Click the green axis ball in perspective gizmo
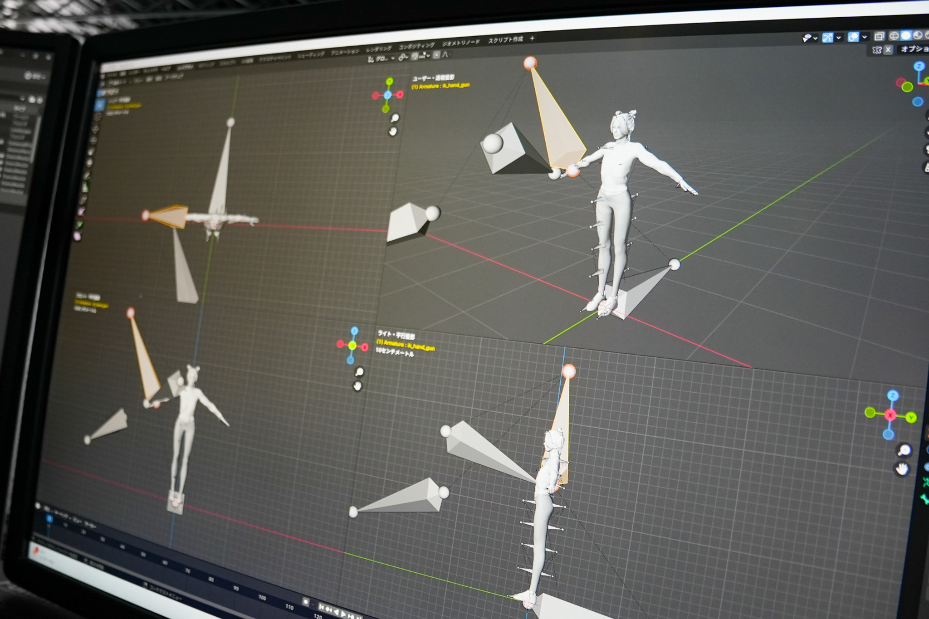 click(907, 87)
